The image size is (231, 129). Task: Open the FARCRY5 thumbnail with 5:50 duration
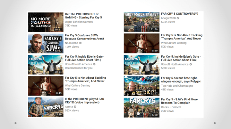pyautogui.click(x=141, y=108)
